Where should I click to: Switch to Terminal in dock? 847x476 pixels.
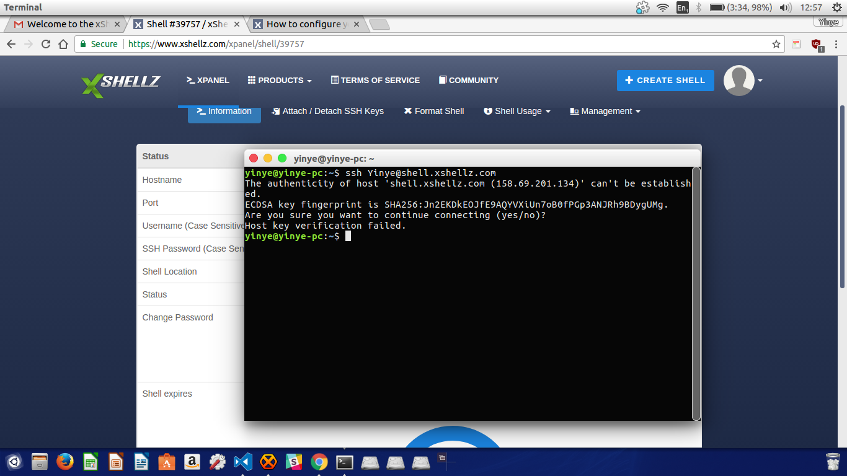coord(345,462)
